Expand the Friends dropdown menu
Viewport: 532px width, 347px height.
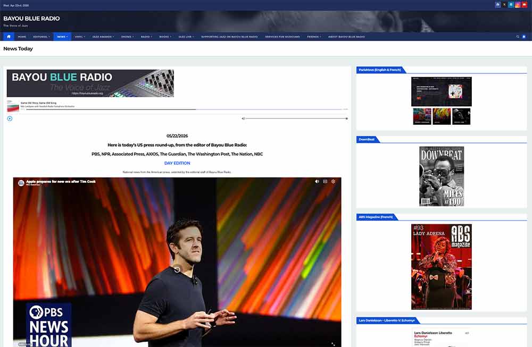[314, 37]
